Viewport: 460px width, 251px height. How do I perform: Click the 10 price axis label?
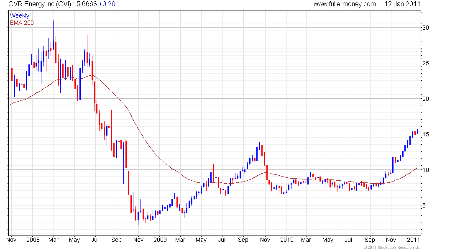pyautogui.click(x=425, y=170)
